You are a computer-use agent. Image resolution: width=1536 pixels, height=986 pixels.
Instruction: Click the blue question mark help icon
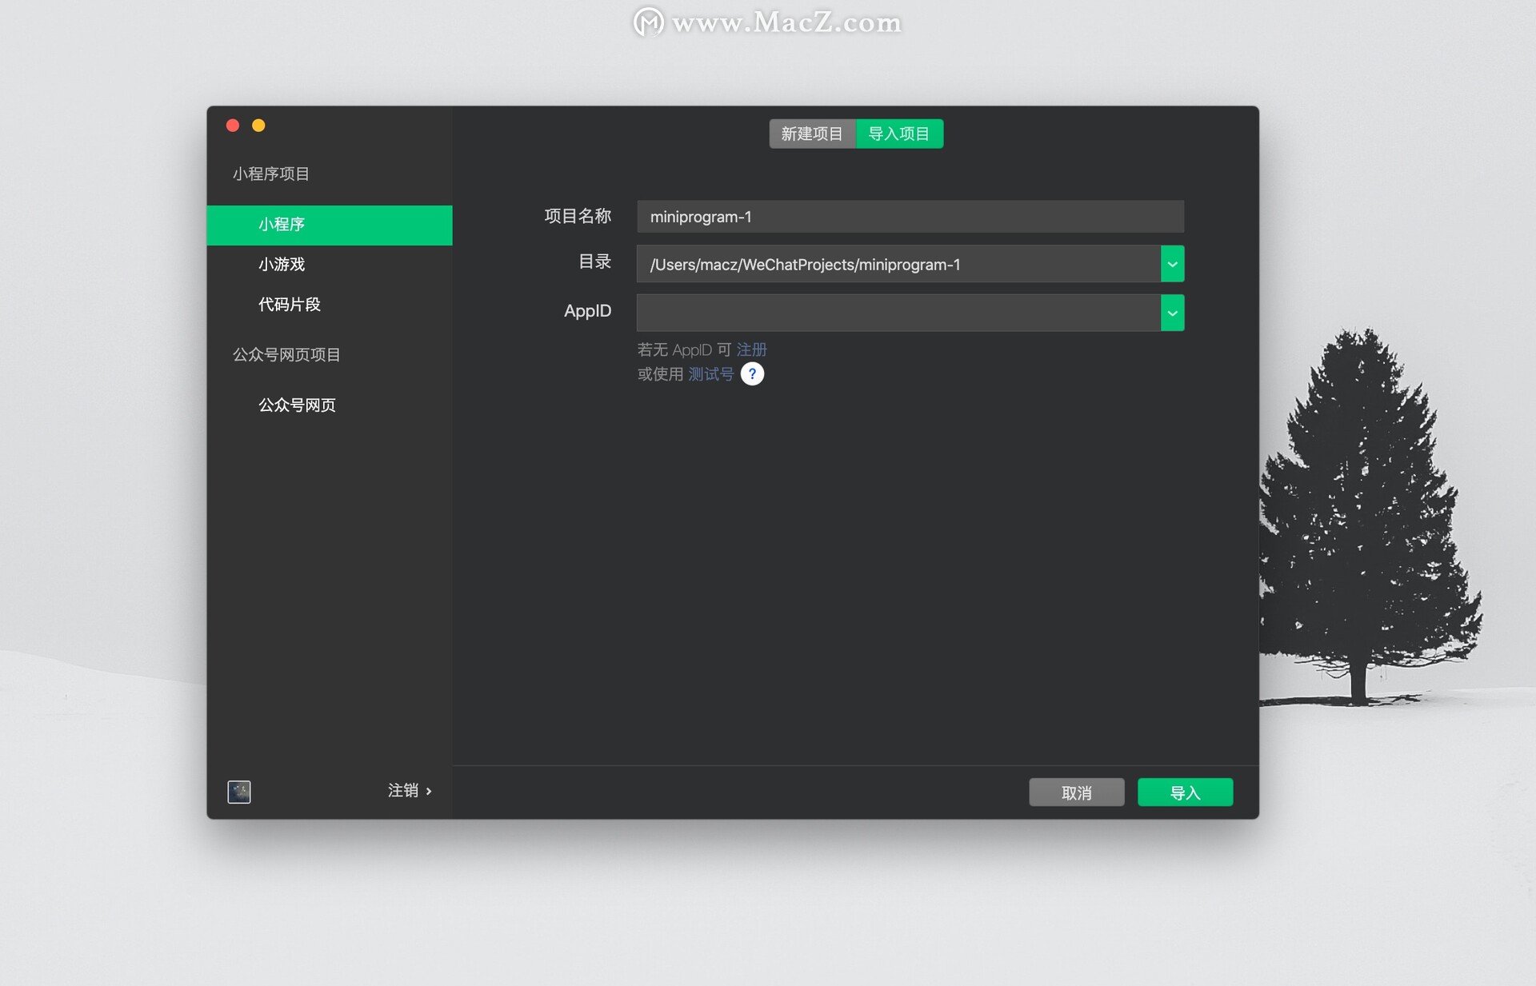tap(752, 373)
